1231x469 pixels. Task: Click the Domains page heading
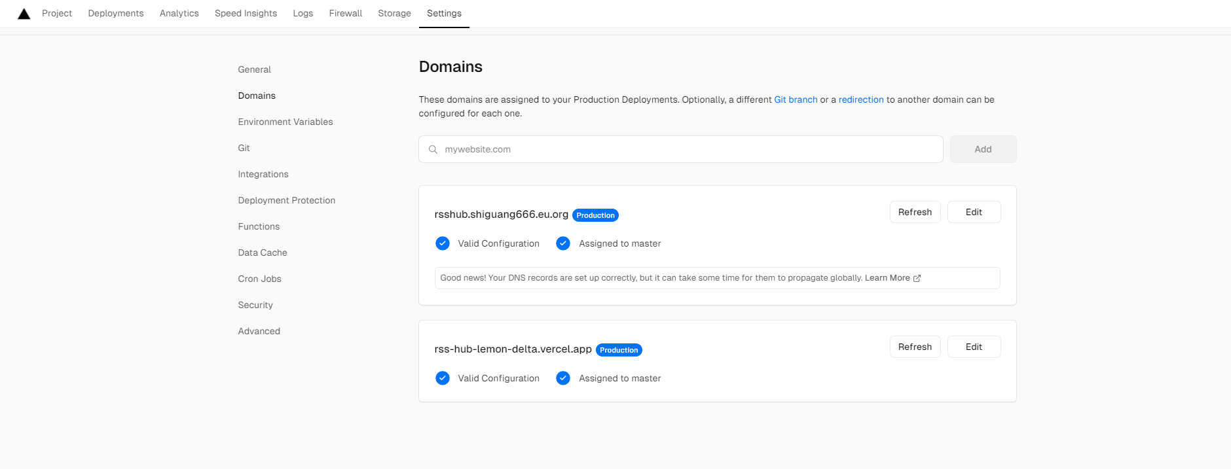point(450,67)
